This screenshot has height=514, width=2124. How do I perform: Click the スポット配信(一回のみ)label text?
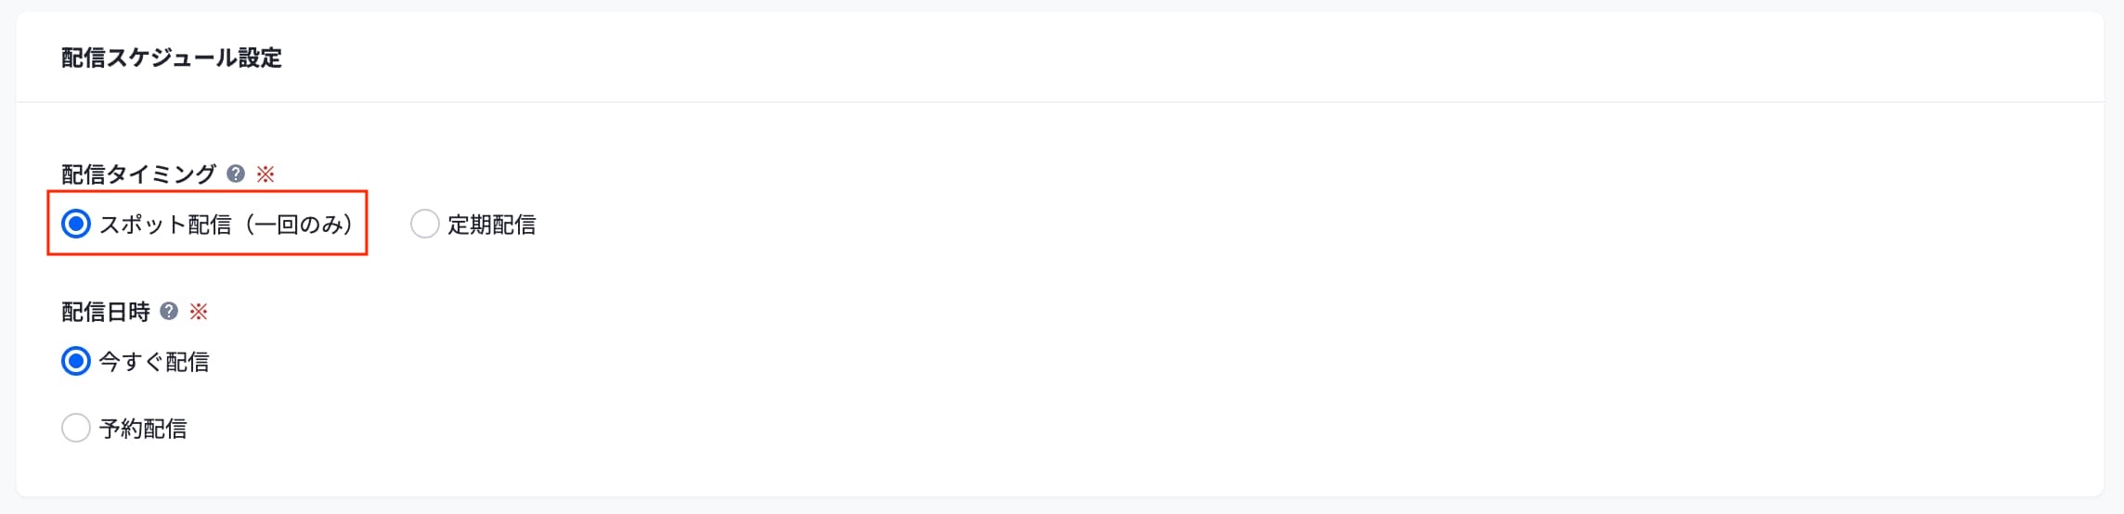226,225
